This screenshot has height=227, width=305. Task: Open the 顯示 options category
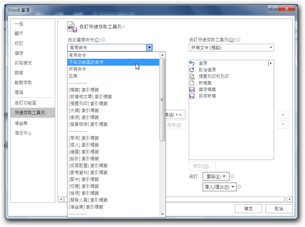point(33,34)
